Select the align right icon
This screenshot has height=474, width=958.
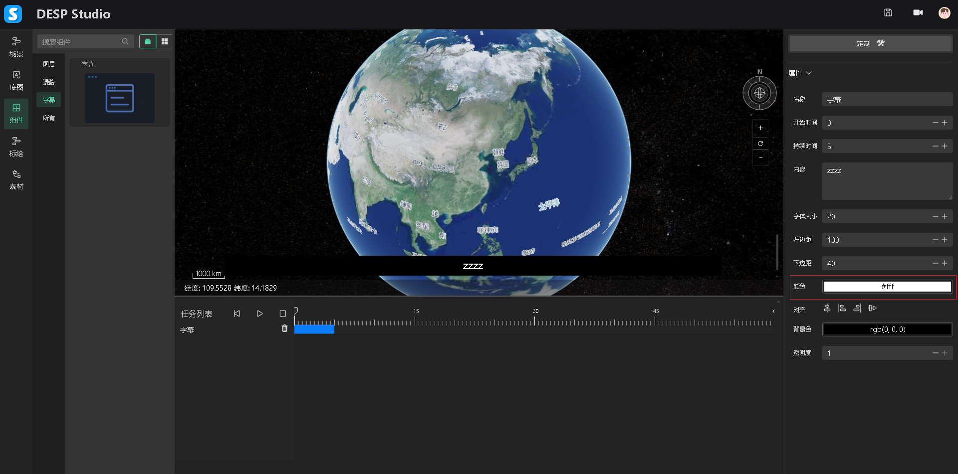(857, 309)
